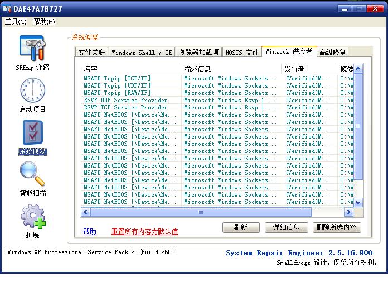Click the 删除所选内容 button
Screen dimensions: 388x286
click(337, 227)
